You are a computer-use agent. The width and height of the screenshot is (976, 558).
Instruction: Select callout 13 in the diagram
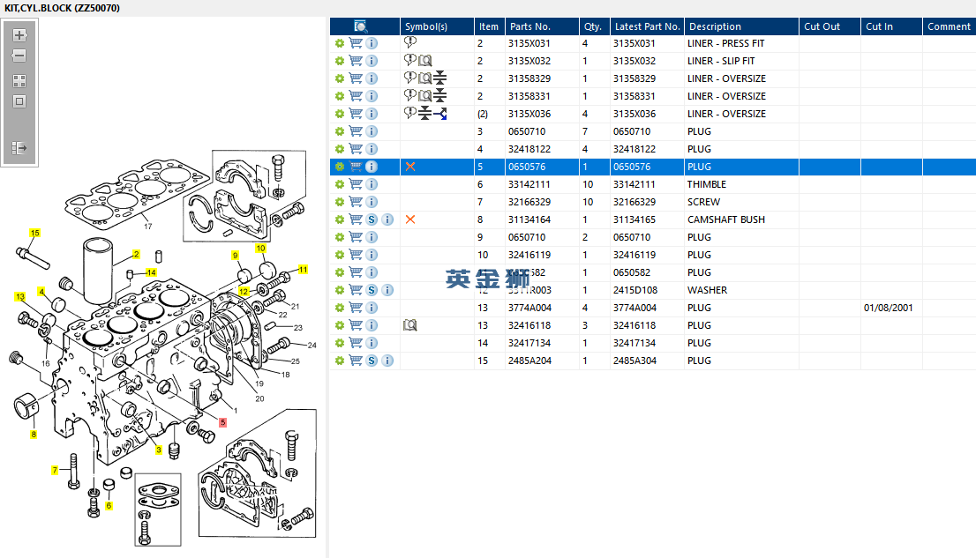coord(20,297)
